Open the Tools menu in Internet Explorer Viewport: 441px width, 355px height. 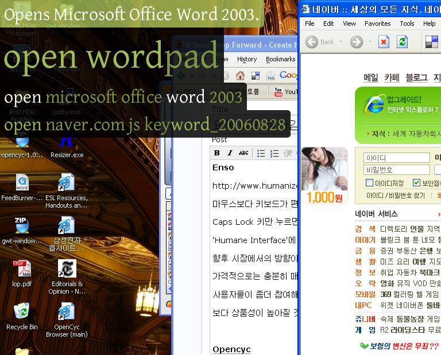(407, 24)
